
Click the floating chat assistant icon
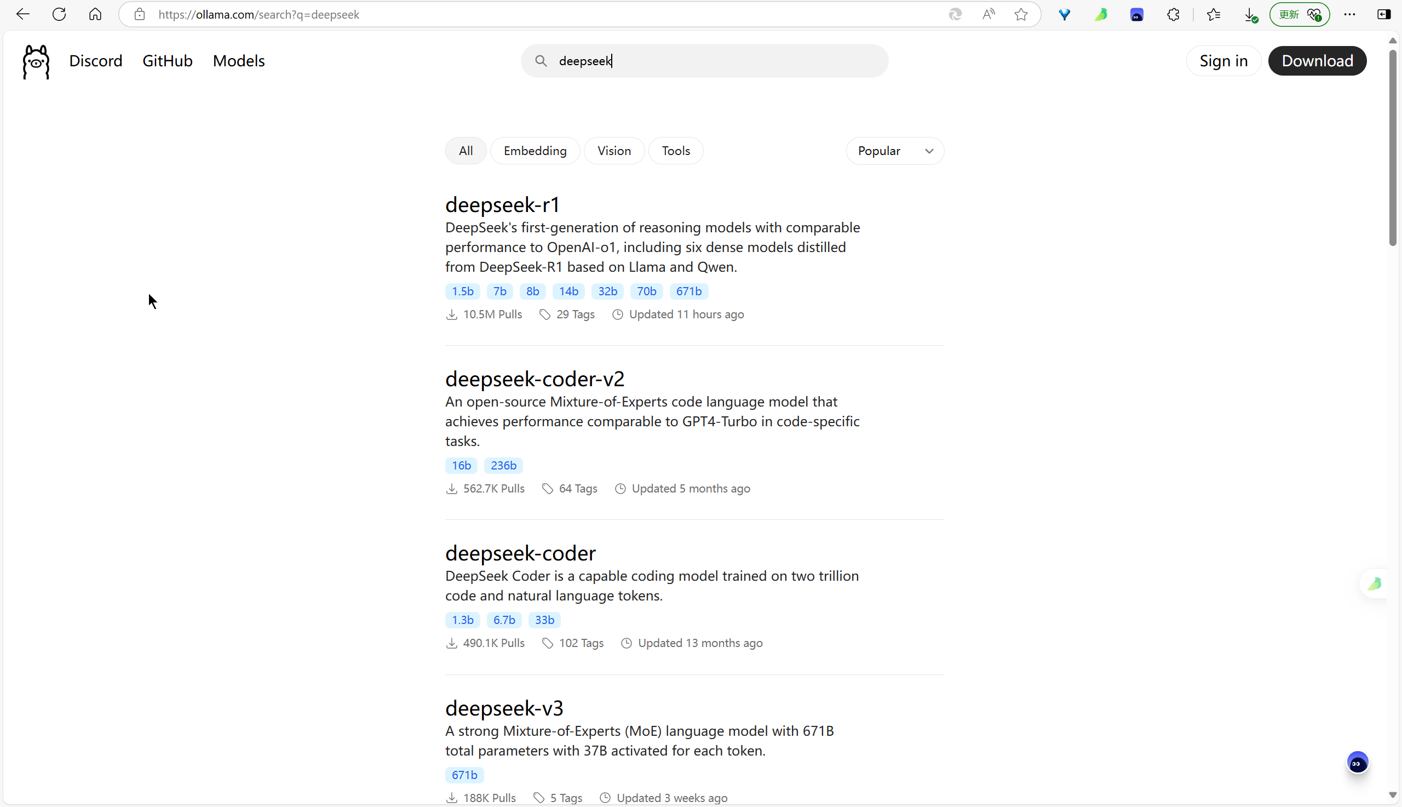click(x=1357, y=763)
